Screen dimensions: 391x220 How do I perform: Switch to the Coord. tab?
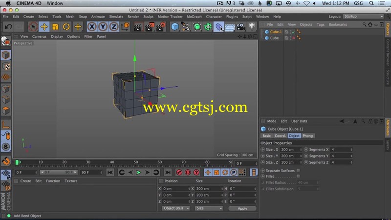point(280,136)
